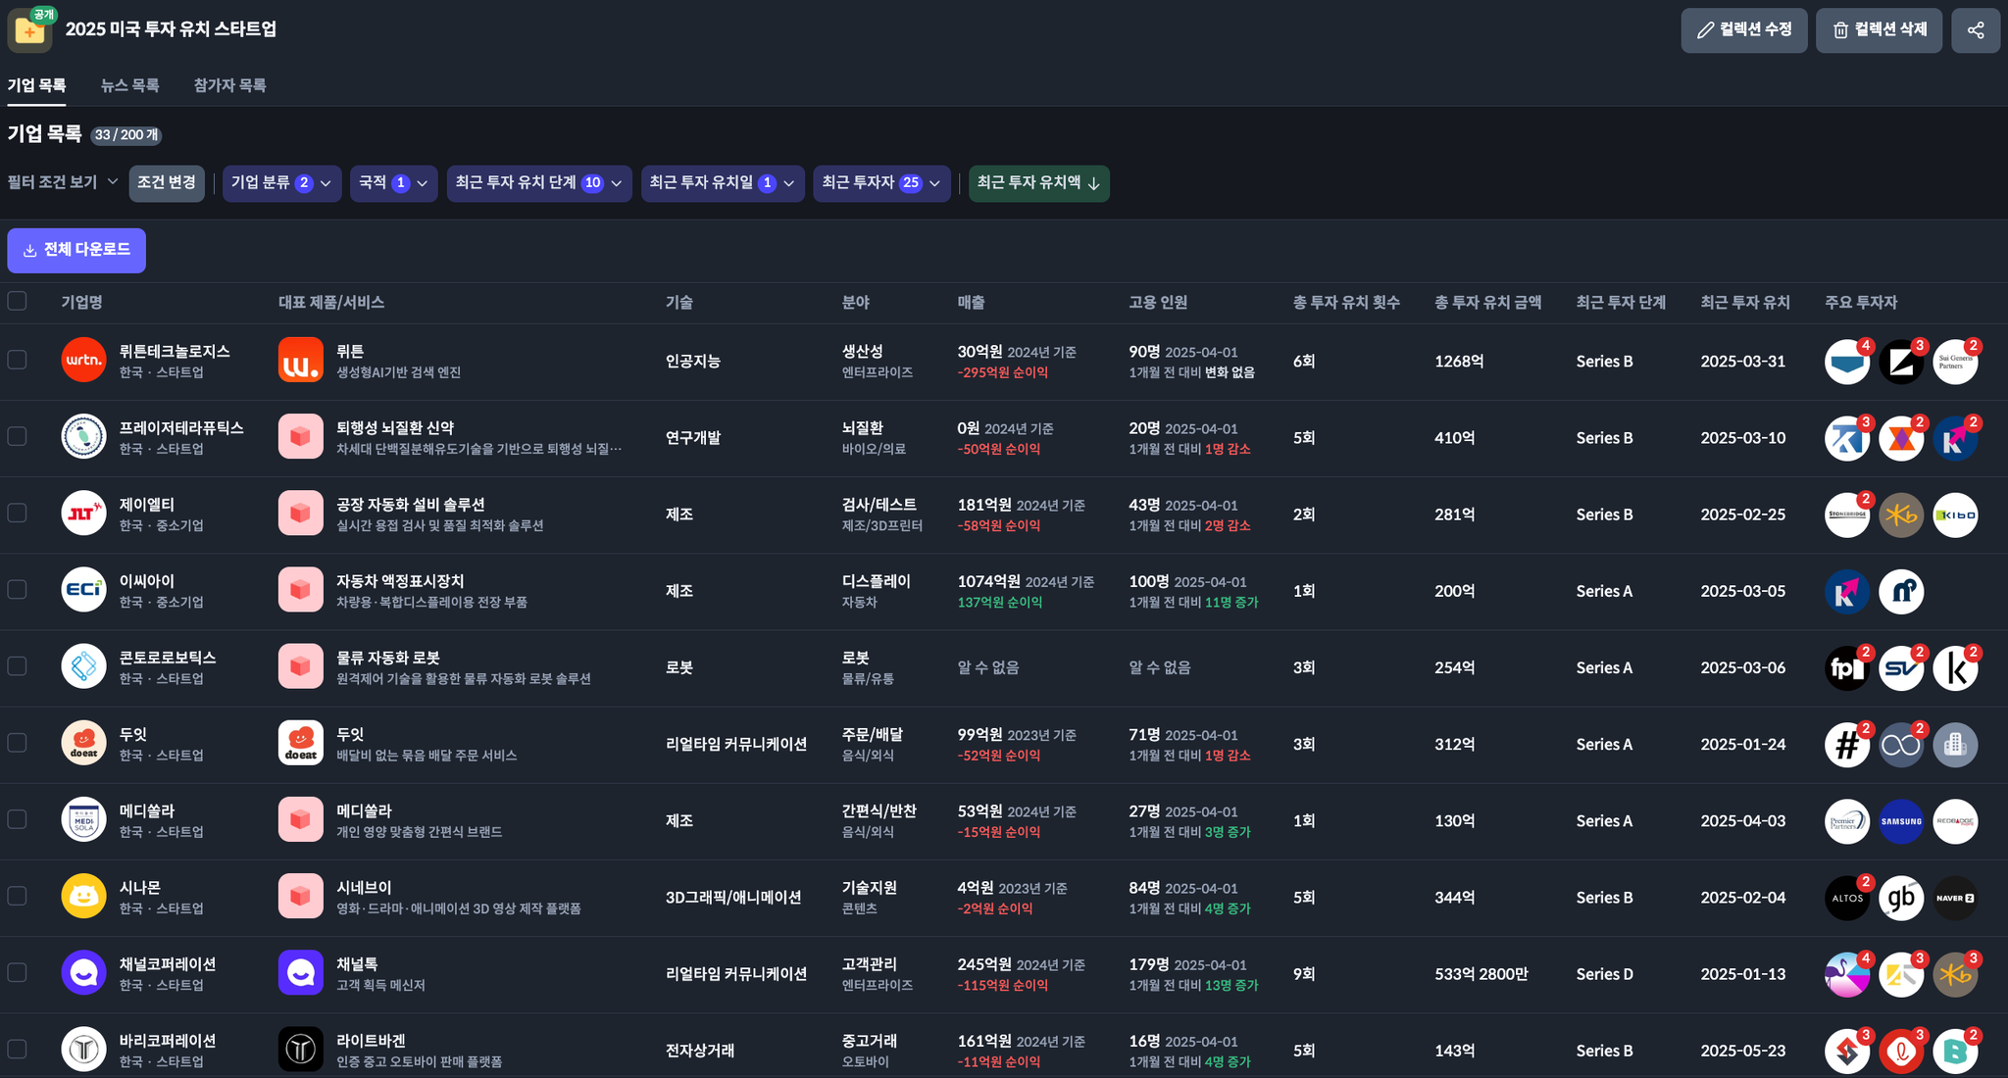Toggle the select-all header checkbox
2008x1078 pixels.
click(18, 301)
